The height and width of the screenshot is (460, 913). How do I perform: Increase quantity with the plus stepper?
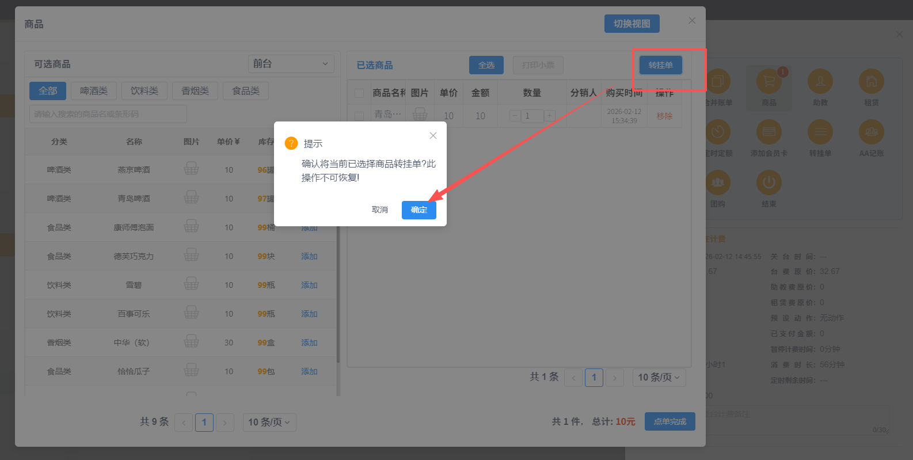(550, 116)
